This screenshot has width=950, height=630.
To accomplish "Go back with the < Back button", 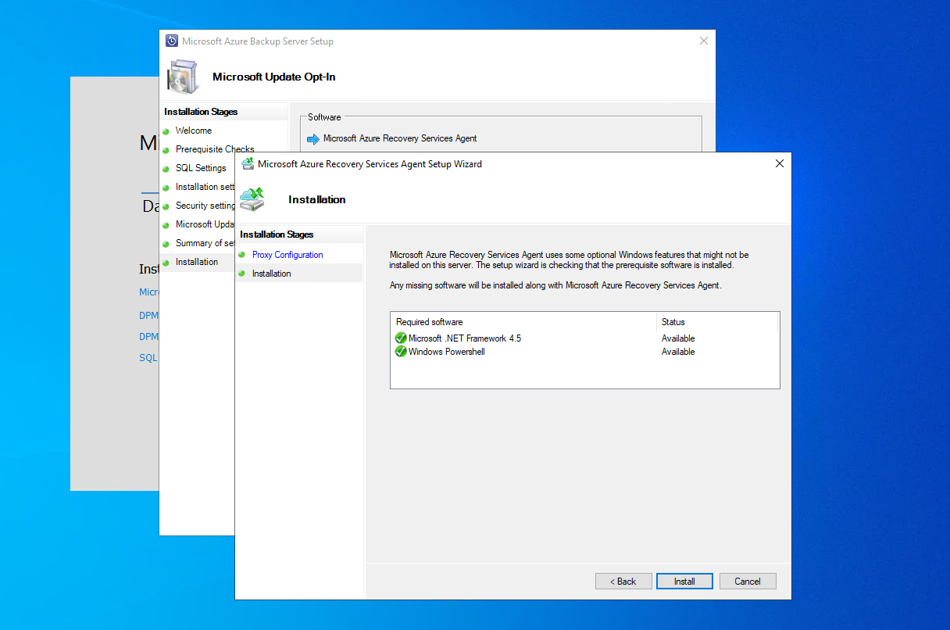I will tap(623, 581).
